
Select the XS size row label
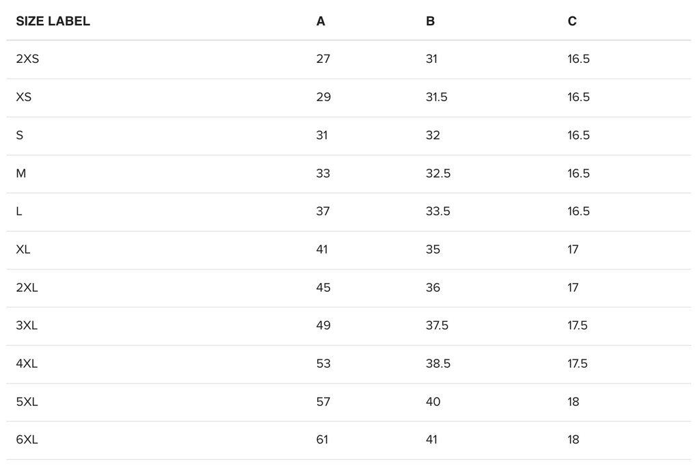click(24, 97)
